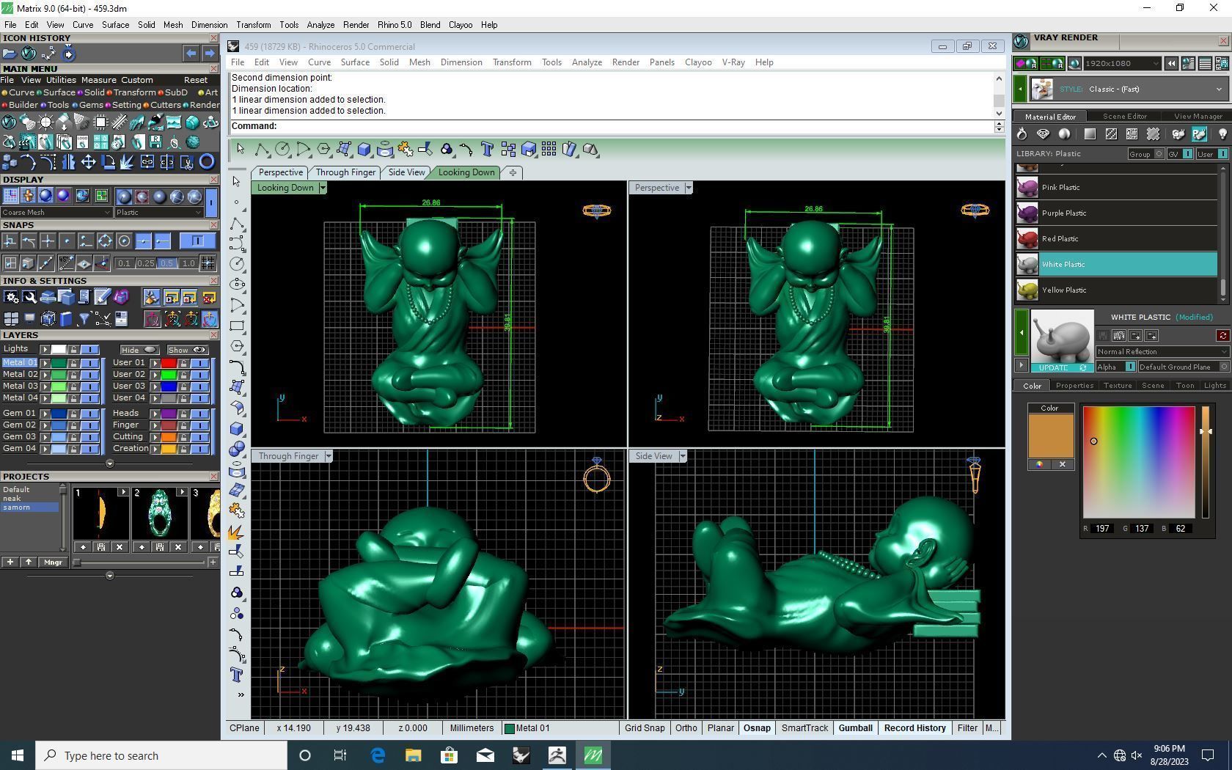Image resolution: width=1232 pixels, height=770 pixels.
Task: Click the red refresh icon beside White Plastic
Action: coord(1222,336)
